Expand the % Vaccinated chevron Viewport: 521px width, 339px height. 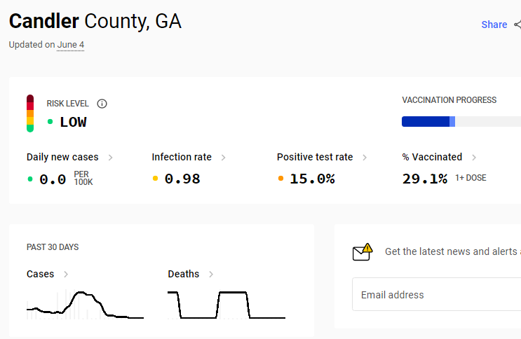click(x=474, y=158)
